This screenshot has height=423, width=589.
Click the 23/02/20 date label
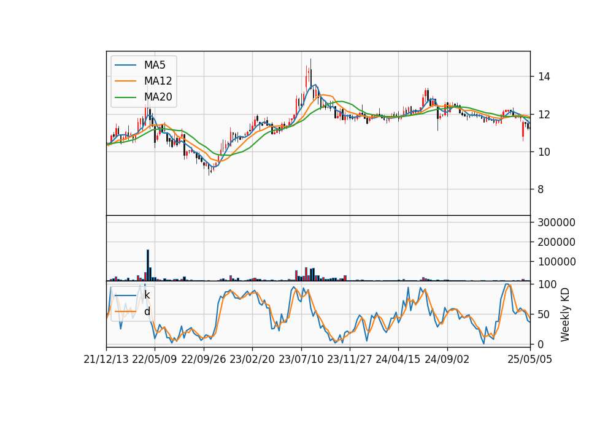pos(252,359)
